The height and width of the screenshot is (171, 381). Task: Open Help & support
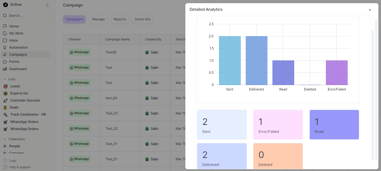(19, 167)
